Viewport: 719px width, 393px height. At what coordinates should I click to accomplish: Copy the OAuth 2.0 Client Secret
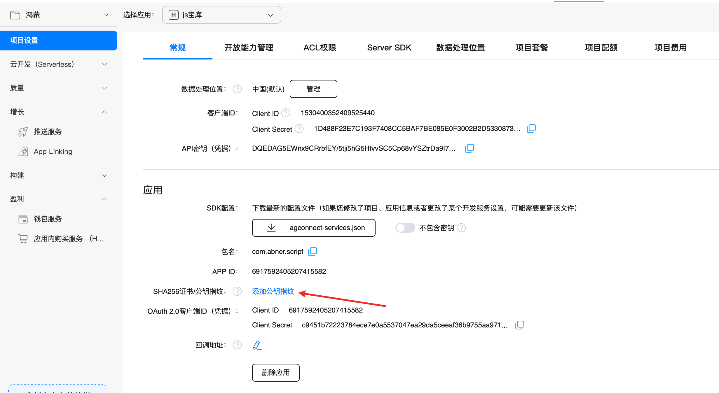(519, 325)
